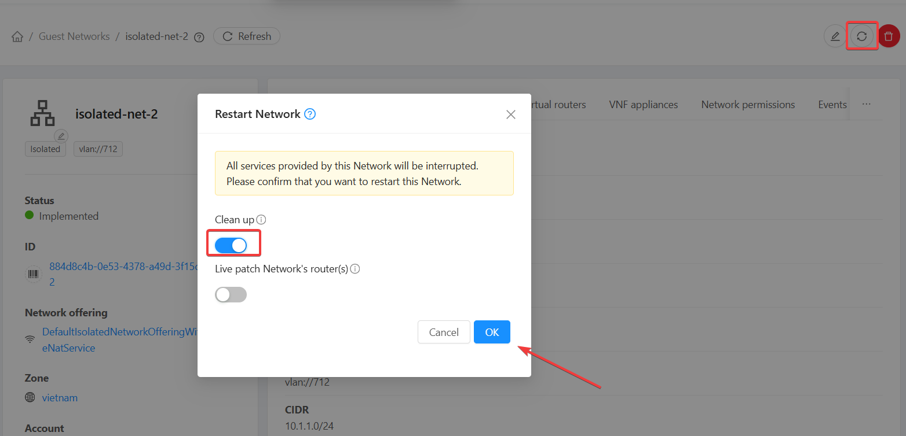Switch to the Network permissions tab
Image resolution: width=906 pixels, height=436 pixels.
coord(748,105)
